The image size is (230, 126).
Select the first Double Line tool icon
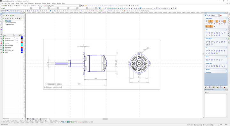[207, 66]
